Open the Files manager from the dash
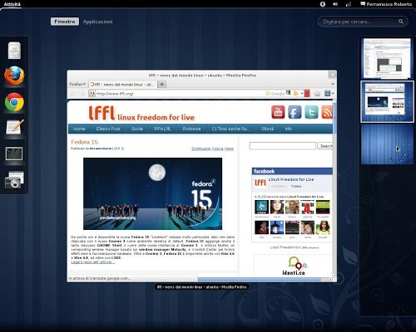Image resolution: width=416 pixels, height=332 pixels. (14, 51)
